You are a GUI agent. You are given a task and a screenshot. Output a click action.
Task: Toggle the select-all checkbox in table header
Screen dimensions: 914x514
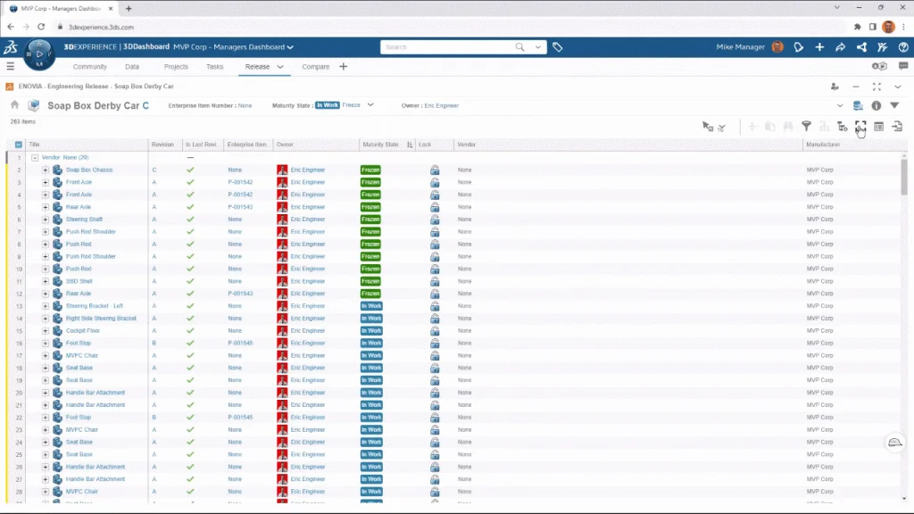click(19, 145)
